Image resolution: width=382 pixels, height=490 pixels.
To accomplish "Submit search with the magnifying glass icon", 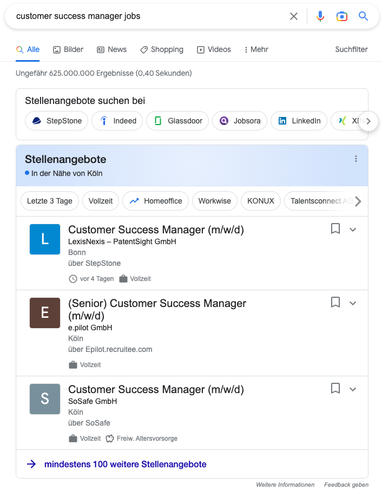I will point(363,16).
